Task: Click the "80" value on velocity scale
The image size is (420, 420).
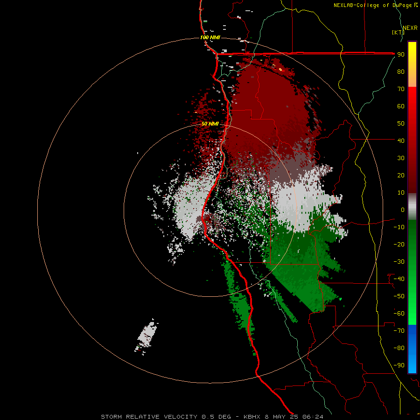Action: 401,71
